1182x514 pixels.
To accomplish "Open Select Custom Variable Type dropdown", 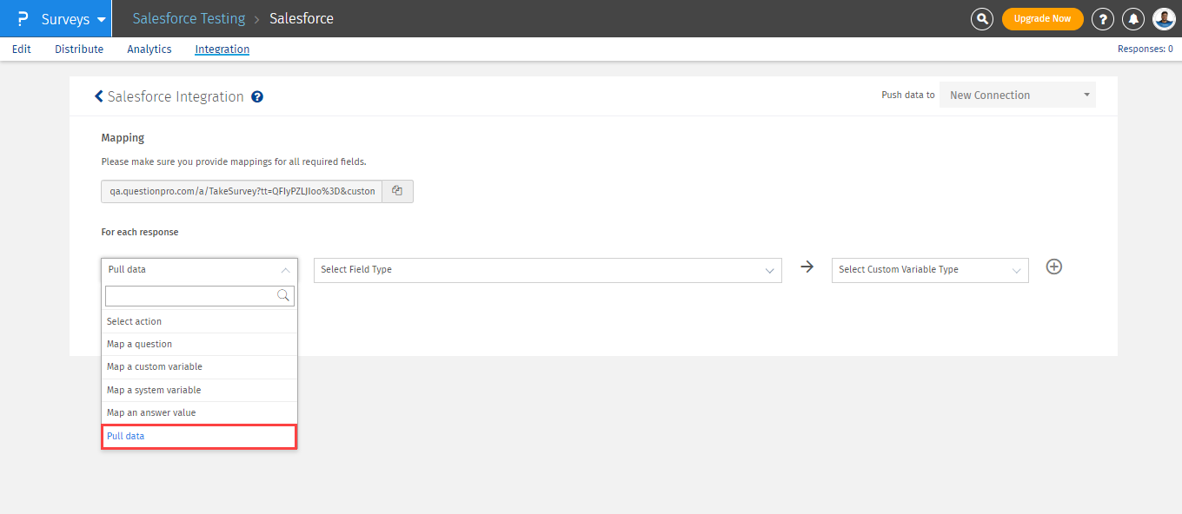I will [x=930, y=270].
